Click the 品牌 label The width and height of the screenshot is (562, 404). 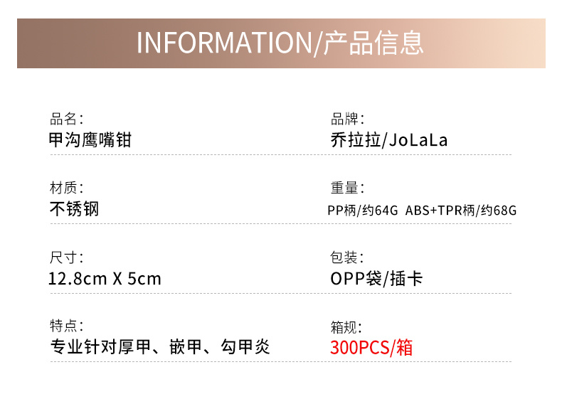(x=347, y=119)
